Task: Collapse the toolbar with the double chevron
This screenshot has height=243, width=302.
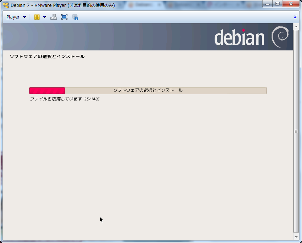Action: click(x=295, y=17)
